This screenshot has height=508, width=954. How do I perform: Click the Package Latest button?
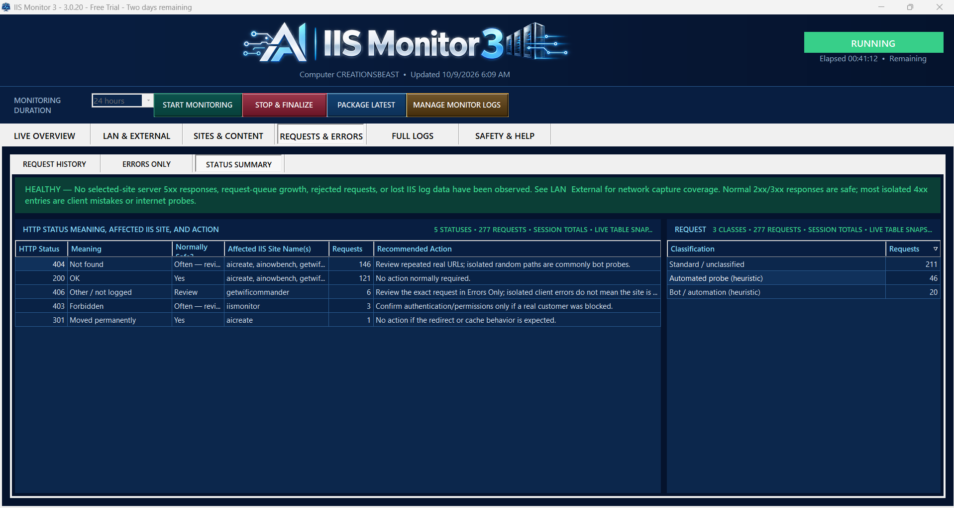366,105
